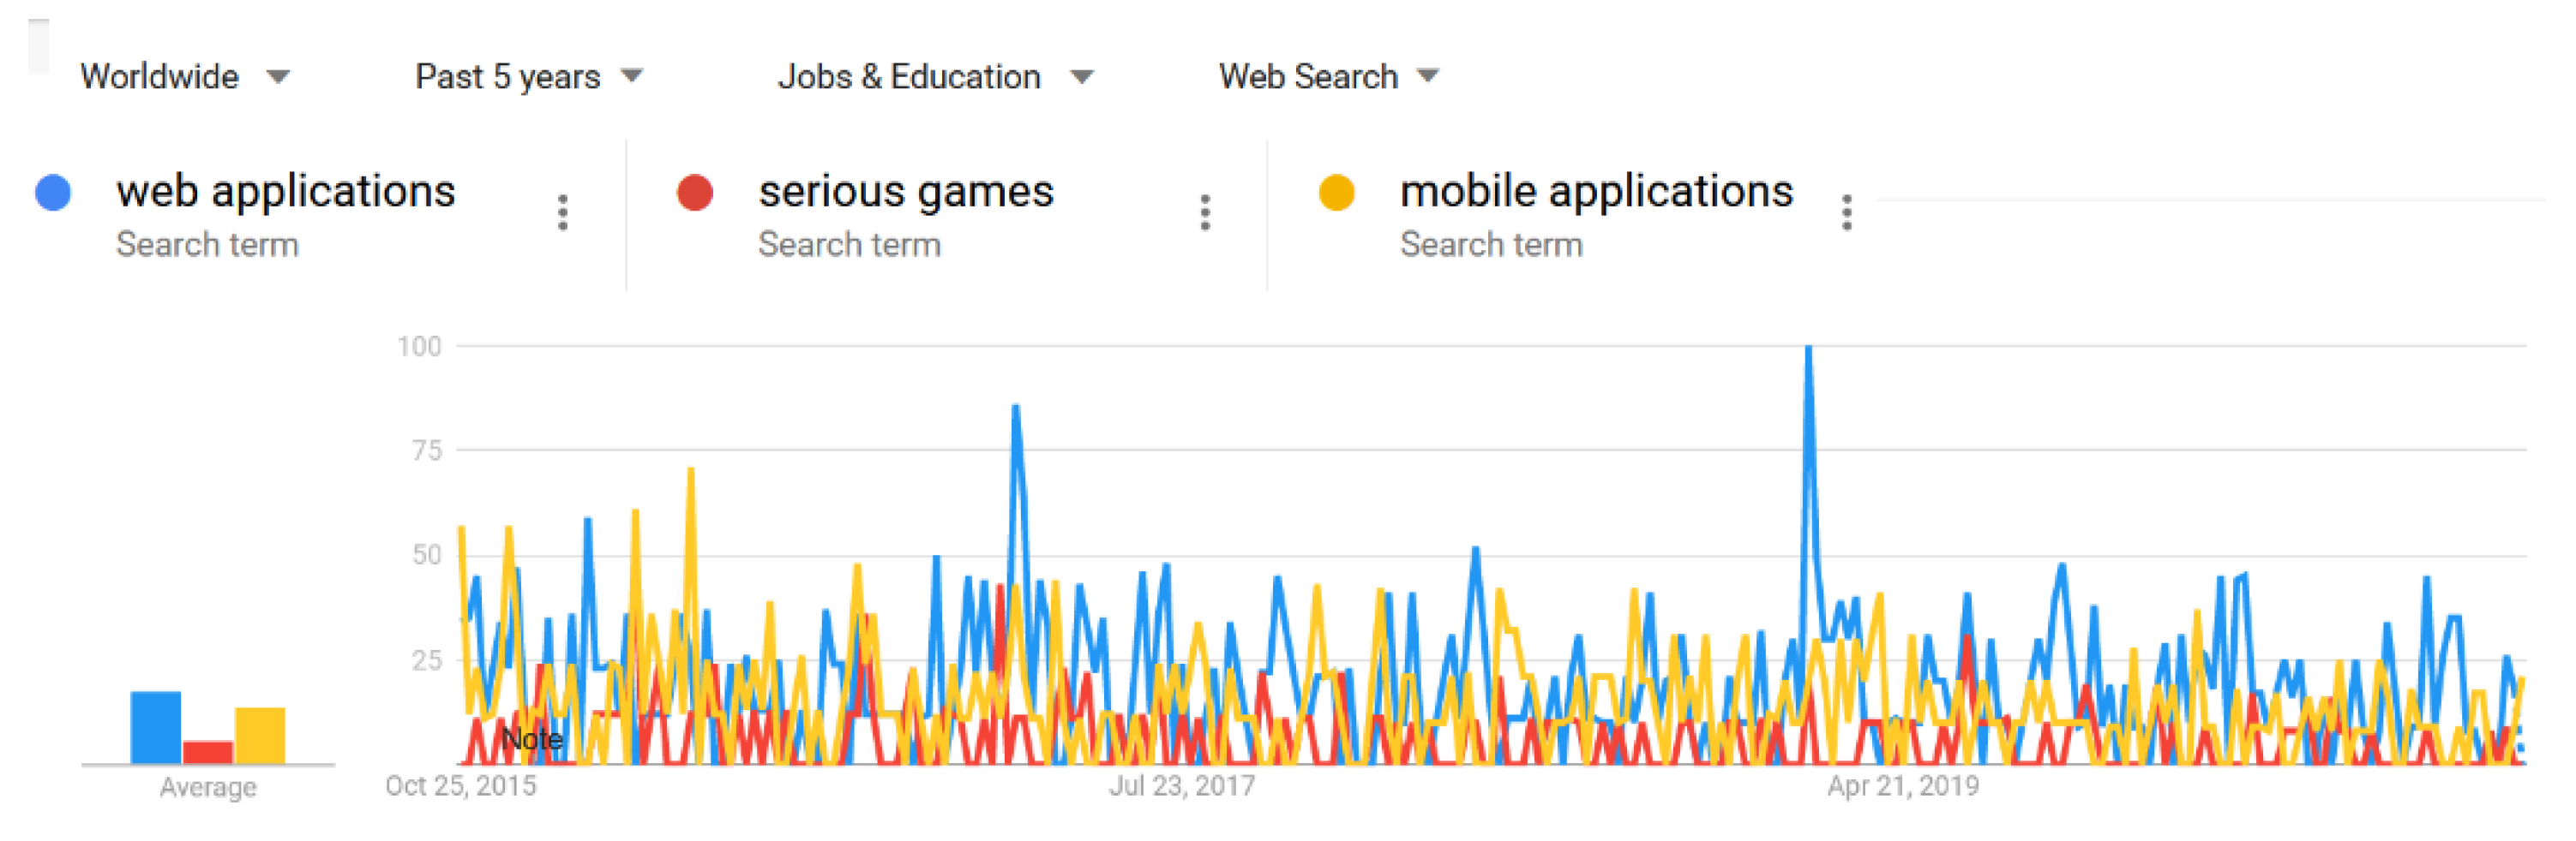Click the tallest blue peak at 100
The height and width of the screenshot is (841, 2576).
(1808, 349)
